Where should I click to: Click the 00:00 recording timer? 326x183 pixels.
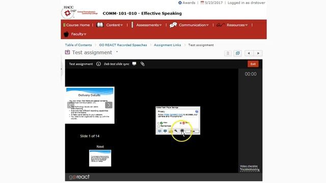point(251,74)
